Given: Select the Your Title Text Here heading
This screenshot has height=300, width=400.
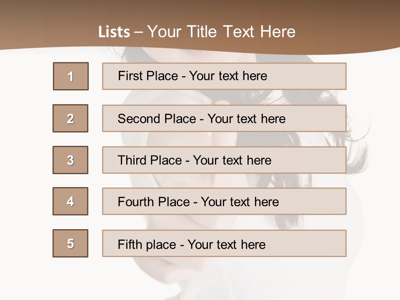Looking at the screenshot, I should pyautogui.click(x=221, y=32).
